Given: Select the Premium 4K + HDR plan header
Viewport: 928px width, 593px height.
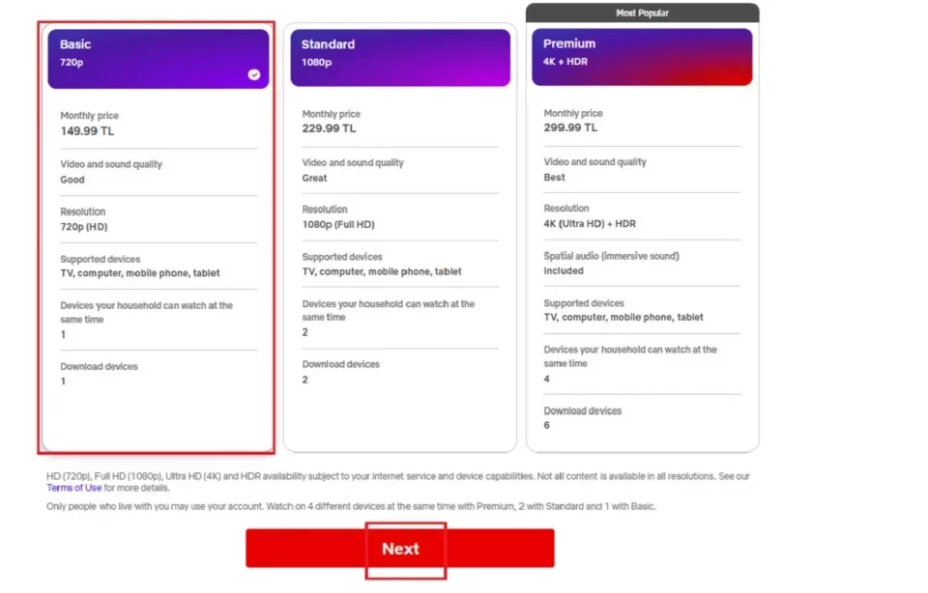Looking at the screenshot, I should tap(642, 57).
